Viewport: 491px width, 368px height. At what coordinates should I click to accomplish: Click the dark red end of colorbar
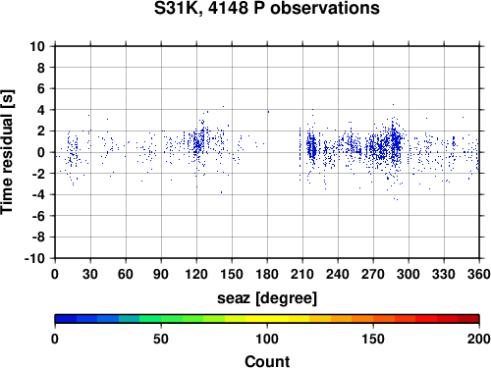(468, 318)
